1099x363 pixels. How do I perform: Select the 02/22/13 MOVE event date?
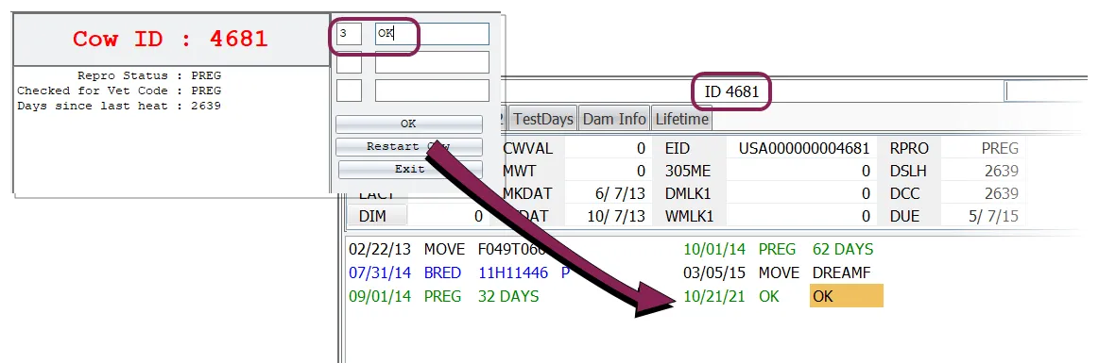(x=380, y=250)
